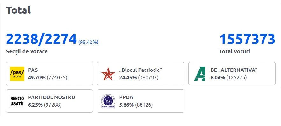
Task: Click the 24.45% (380797) vote figure
Action: (x=139, y=78)
